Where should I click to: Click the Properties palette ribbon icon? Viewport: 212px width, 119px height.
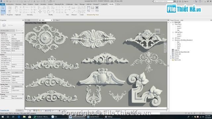[x=10, y=12]
